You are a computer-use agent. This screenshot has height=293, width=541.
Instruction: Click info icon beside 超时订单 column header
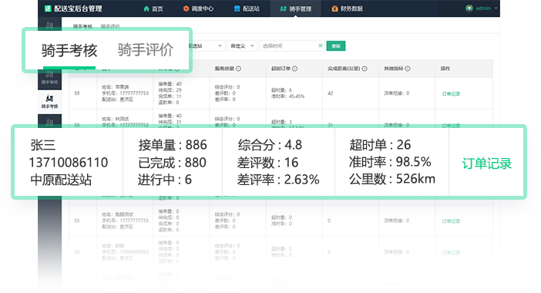[294, 69]
